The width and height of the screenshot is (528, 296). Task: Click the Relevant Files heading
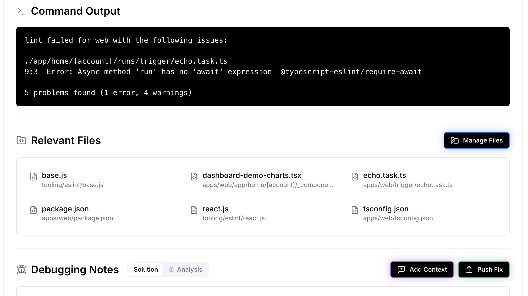click(66, 140)
